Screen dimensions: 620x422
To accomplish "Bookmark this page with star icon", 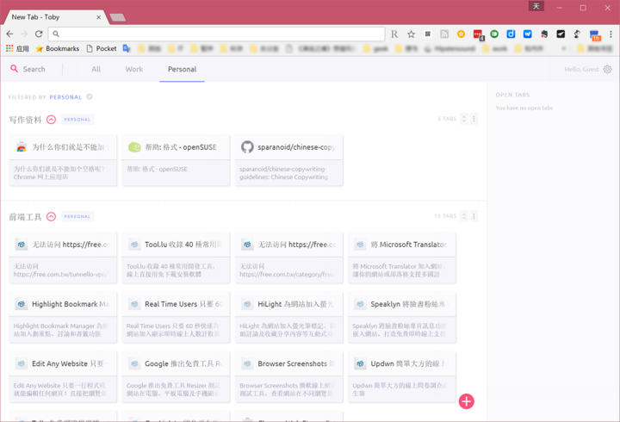I will point(412,34).
